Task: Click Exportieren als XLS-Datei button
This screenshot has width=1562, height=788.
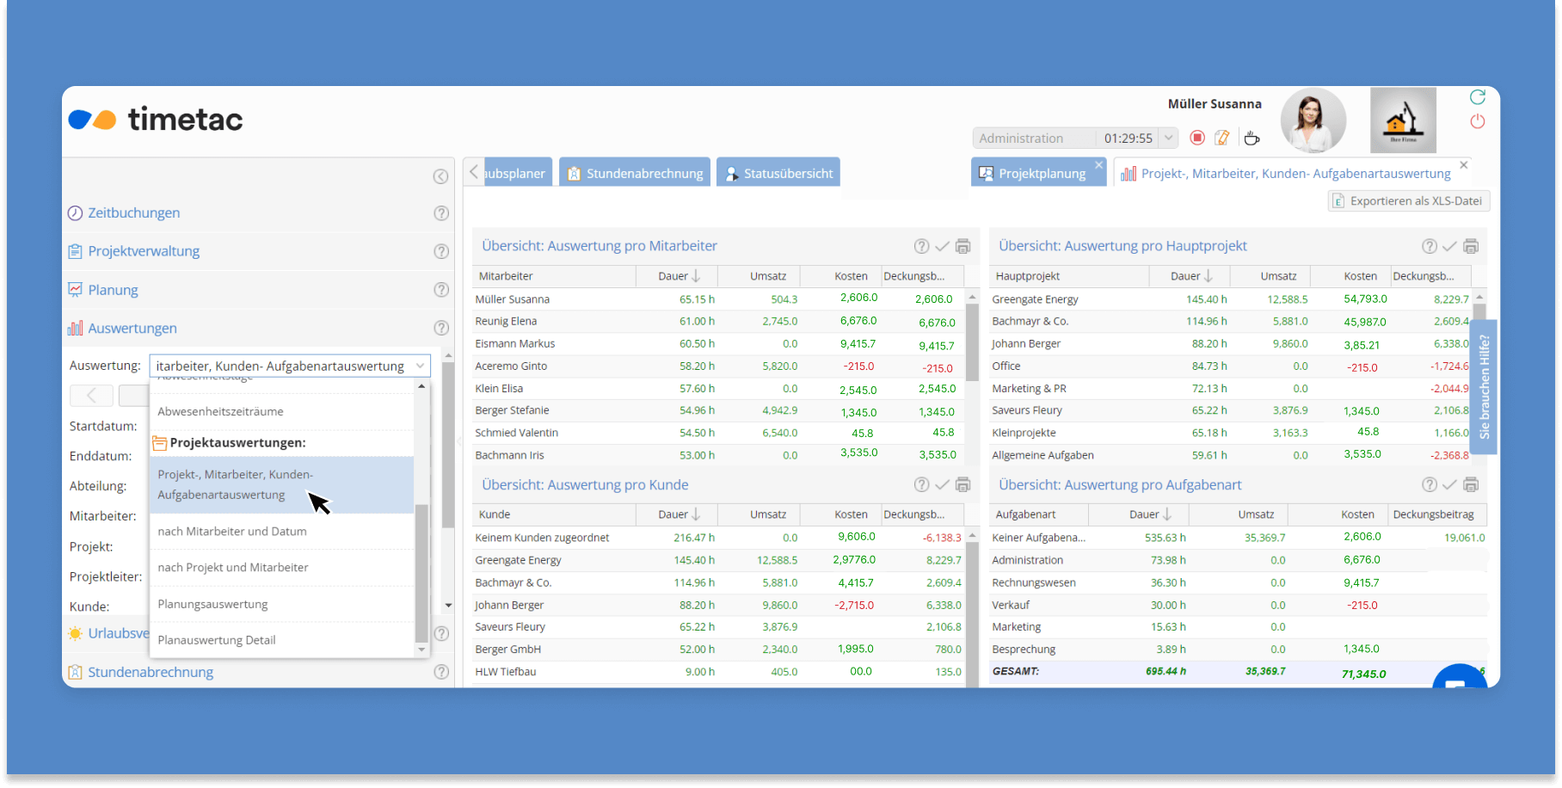Action: 1407,201
